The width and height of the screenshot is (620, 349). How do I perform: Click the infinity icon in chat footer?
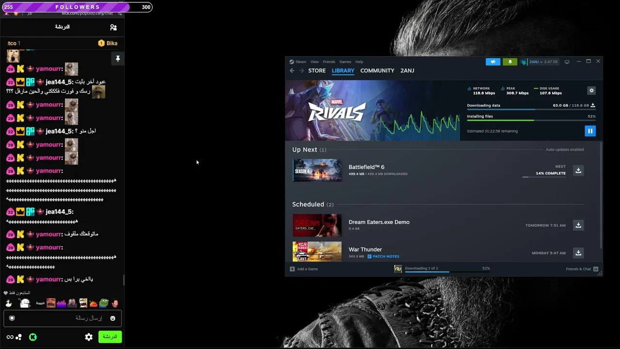point(10,337)
